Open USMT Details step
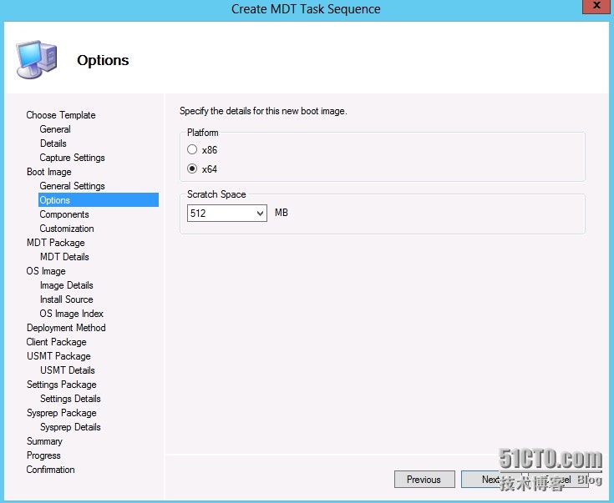614x503 pixels. (x=68, y=370)
